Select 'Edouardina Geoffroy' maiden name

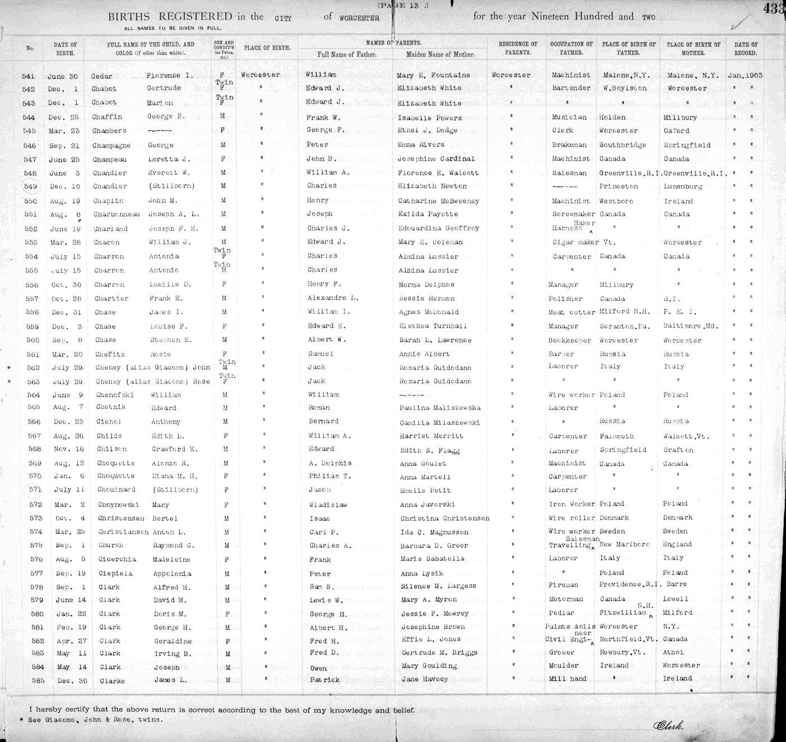[438, 228]
